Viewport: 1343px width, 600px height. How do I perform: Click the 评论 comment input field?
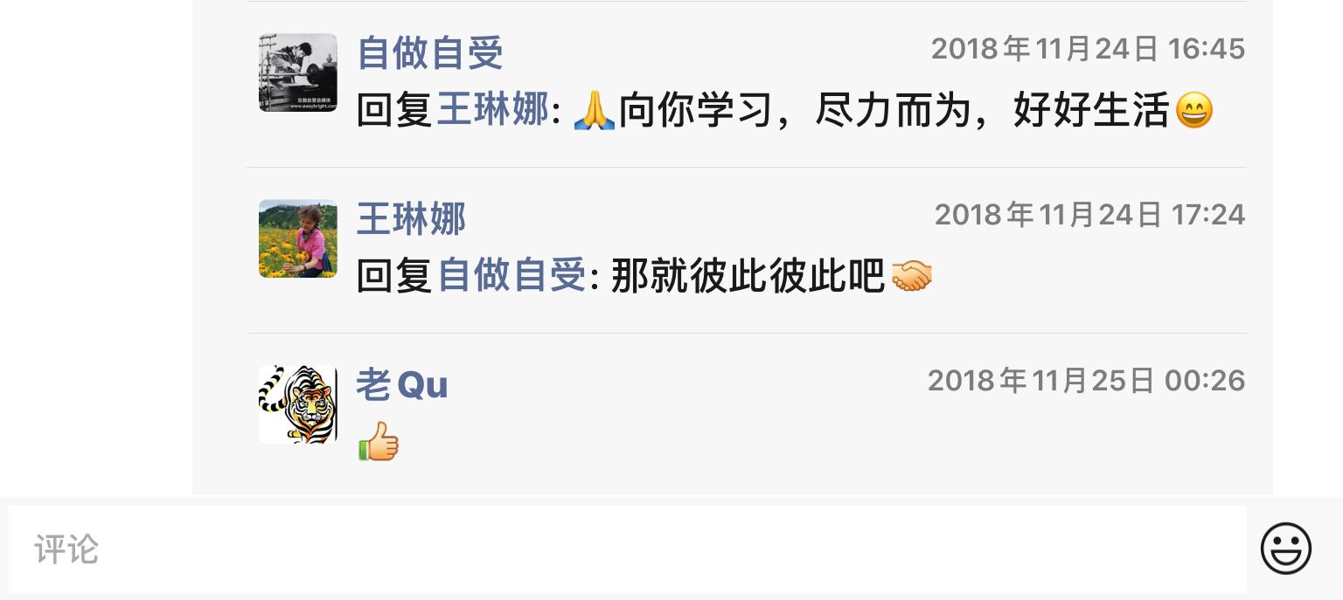click(x=627, y=549)
